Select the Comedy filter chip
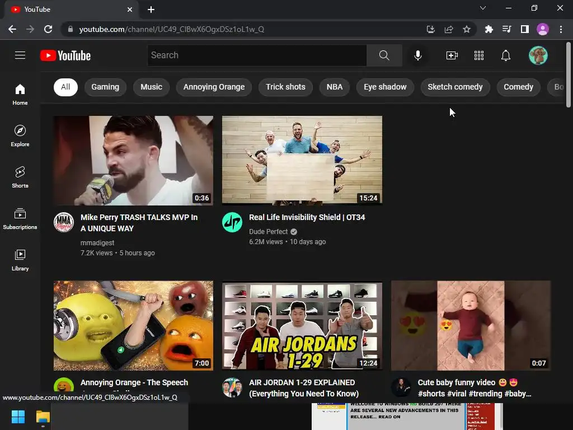Image resolution: width=573 pixels, height=430 pixels. pos(518,87)
